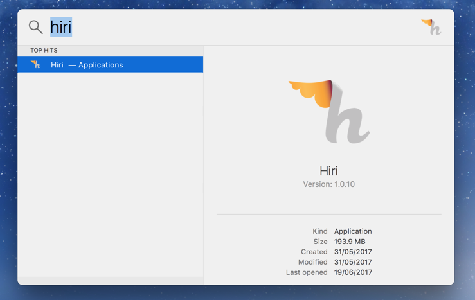
Task: Click the "Hiri" app name in preview
Action: 328,171
